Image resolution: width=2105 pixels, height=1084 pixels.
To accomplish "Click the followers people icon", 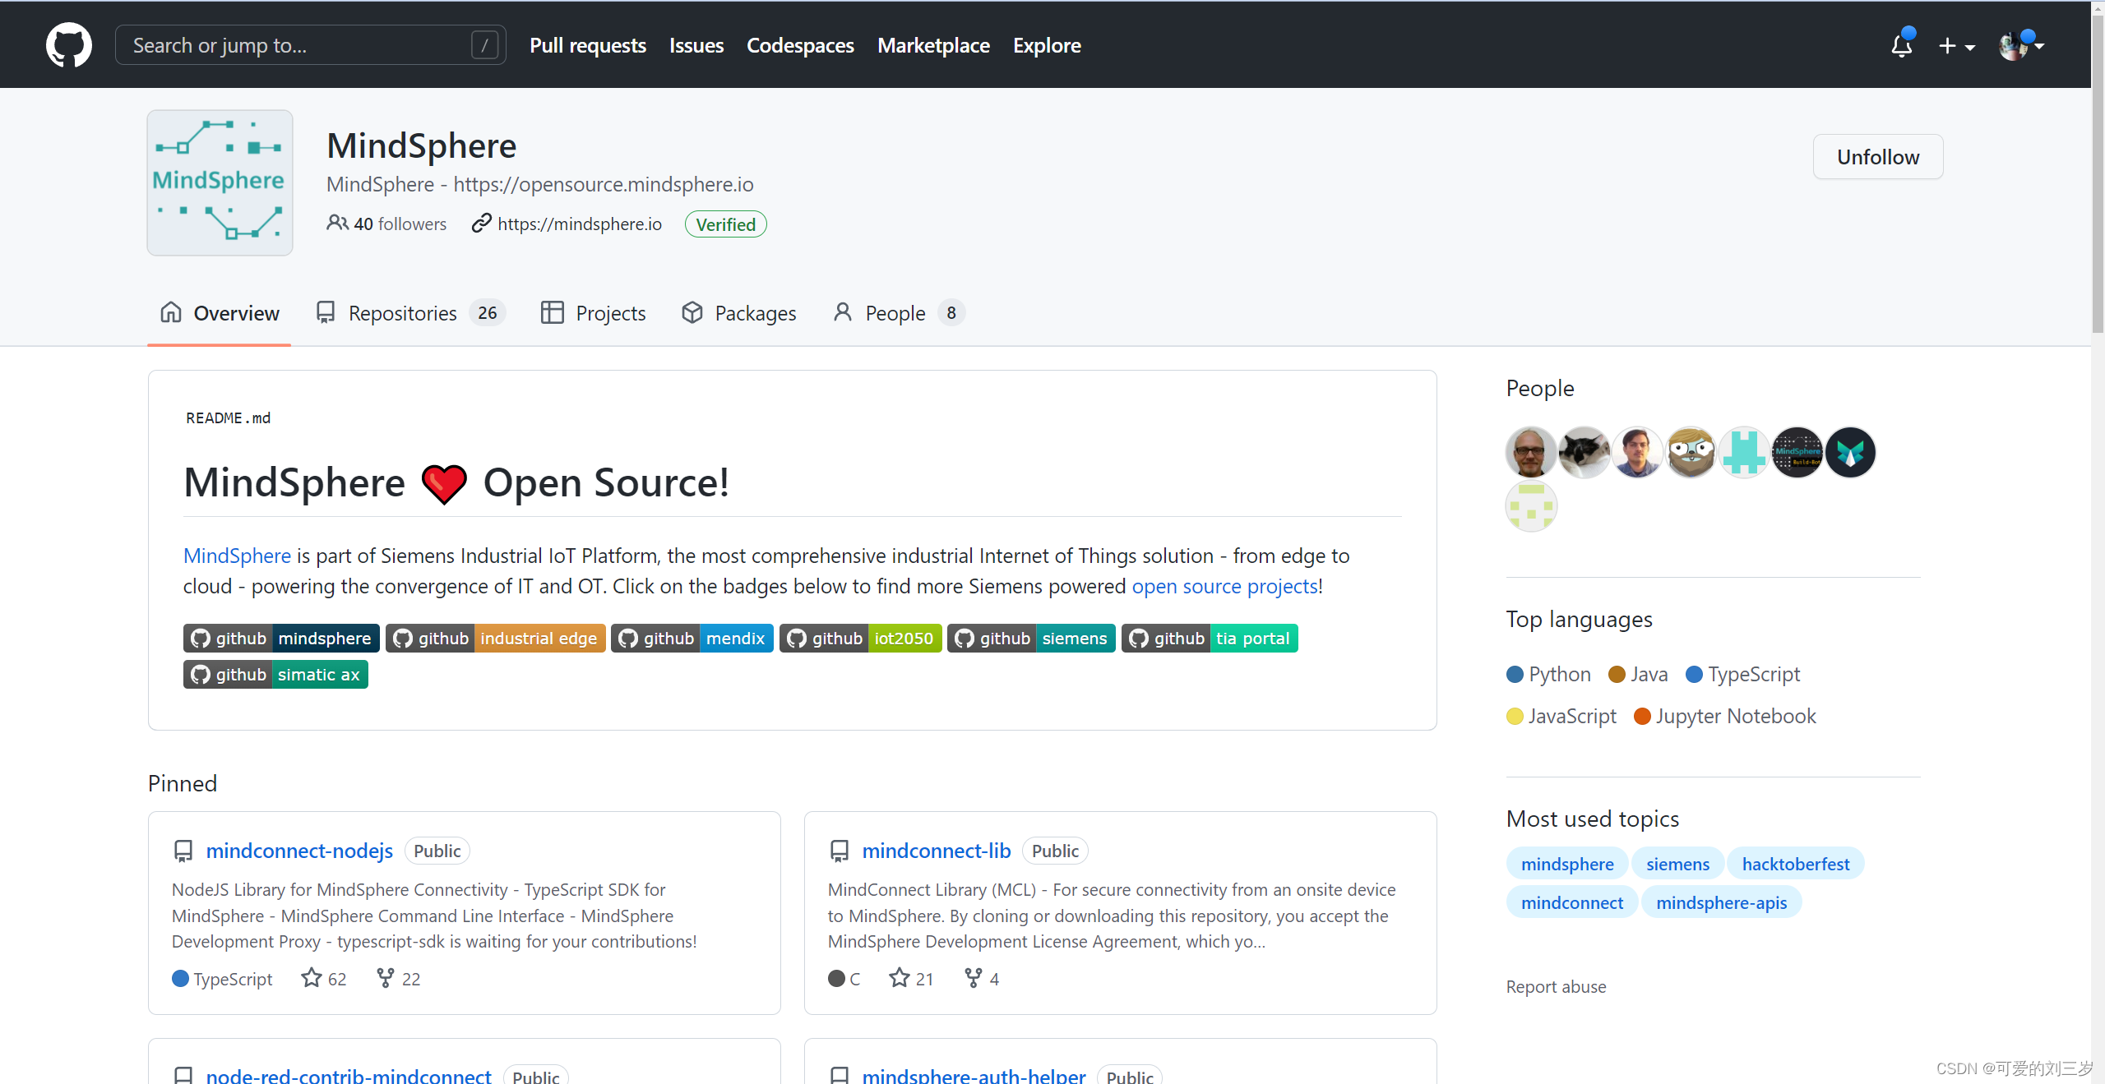I will pos(337,224).
